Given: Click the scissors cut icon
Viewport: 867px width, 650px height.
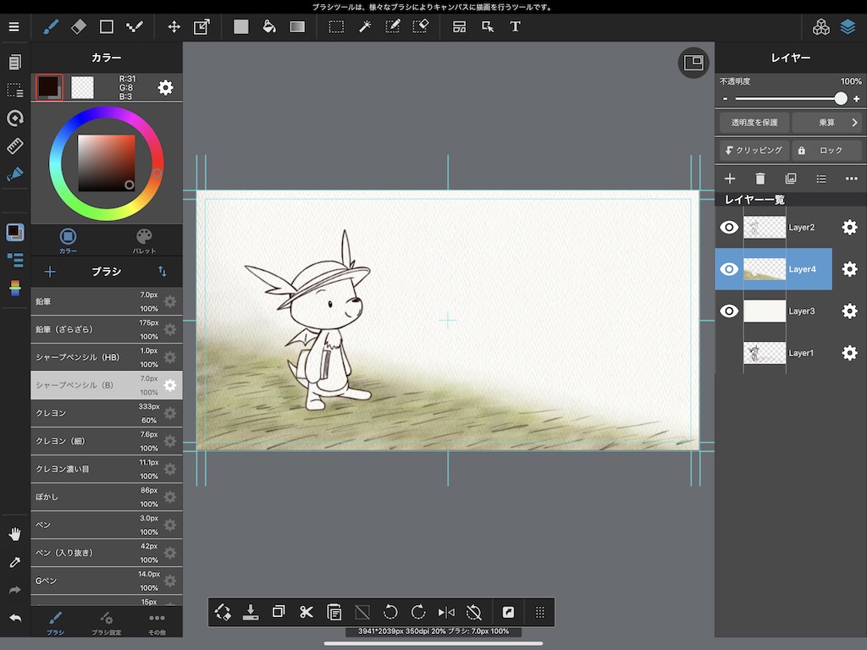Looking at the screenshot, I should coord(306,612).
